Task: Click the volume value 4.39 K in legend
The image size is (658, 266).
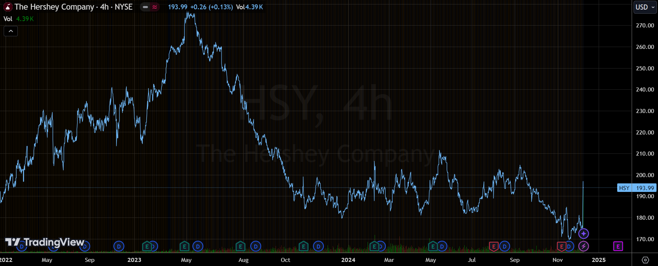Action: pos(25,19)
